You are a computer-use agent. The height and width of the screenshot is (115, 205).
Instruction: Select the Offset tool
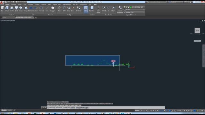(64, 9)
